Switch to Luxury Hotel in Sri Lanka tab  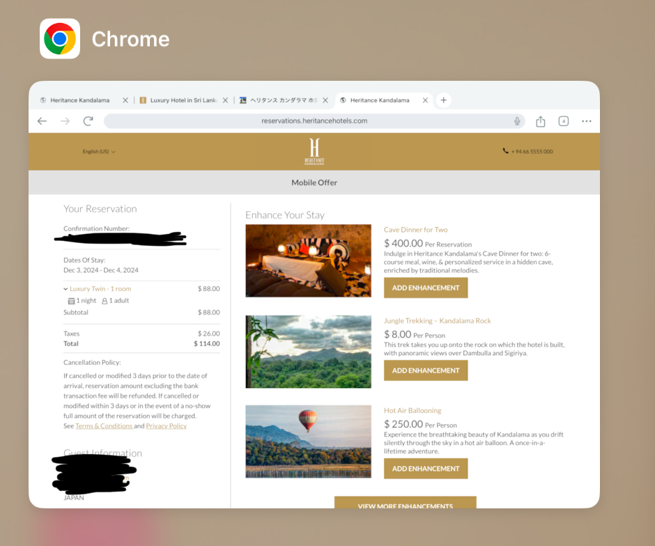pyautogui.click(x=183, y=100)
